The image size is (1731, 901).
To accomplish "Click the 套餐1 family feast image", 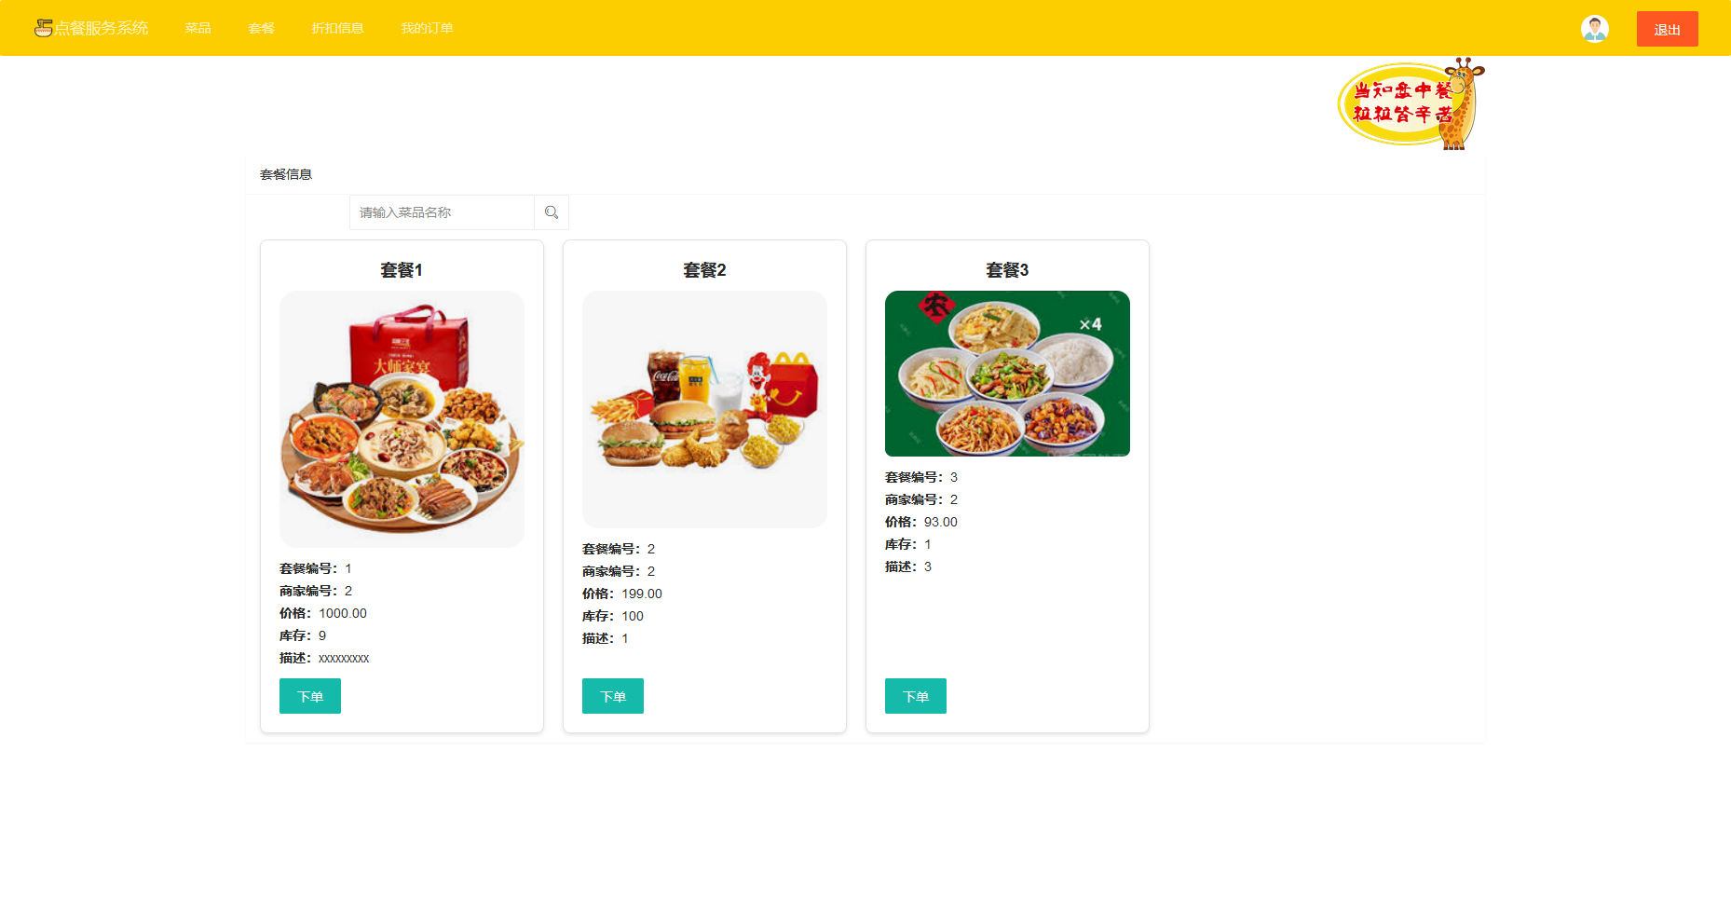I will (402, 419).
